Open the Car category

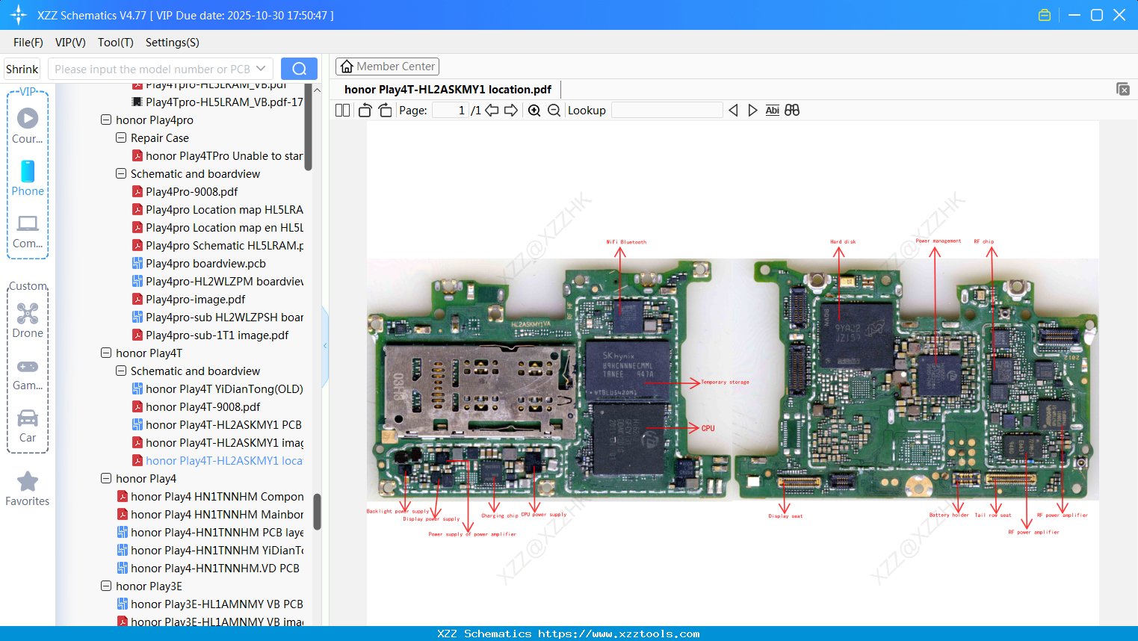click(28, 425)
